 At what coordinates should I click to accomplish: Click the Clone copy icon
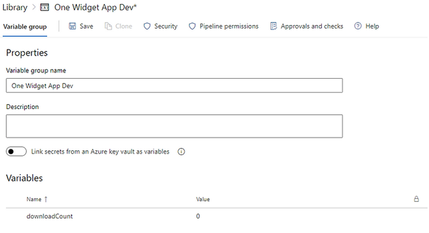pos(109,26)
